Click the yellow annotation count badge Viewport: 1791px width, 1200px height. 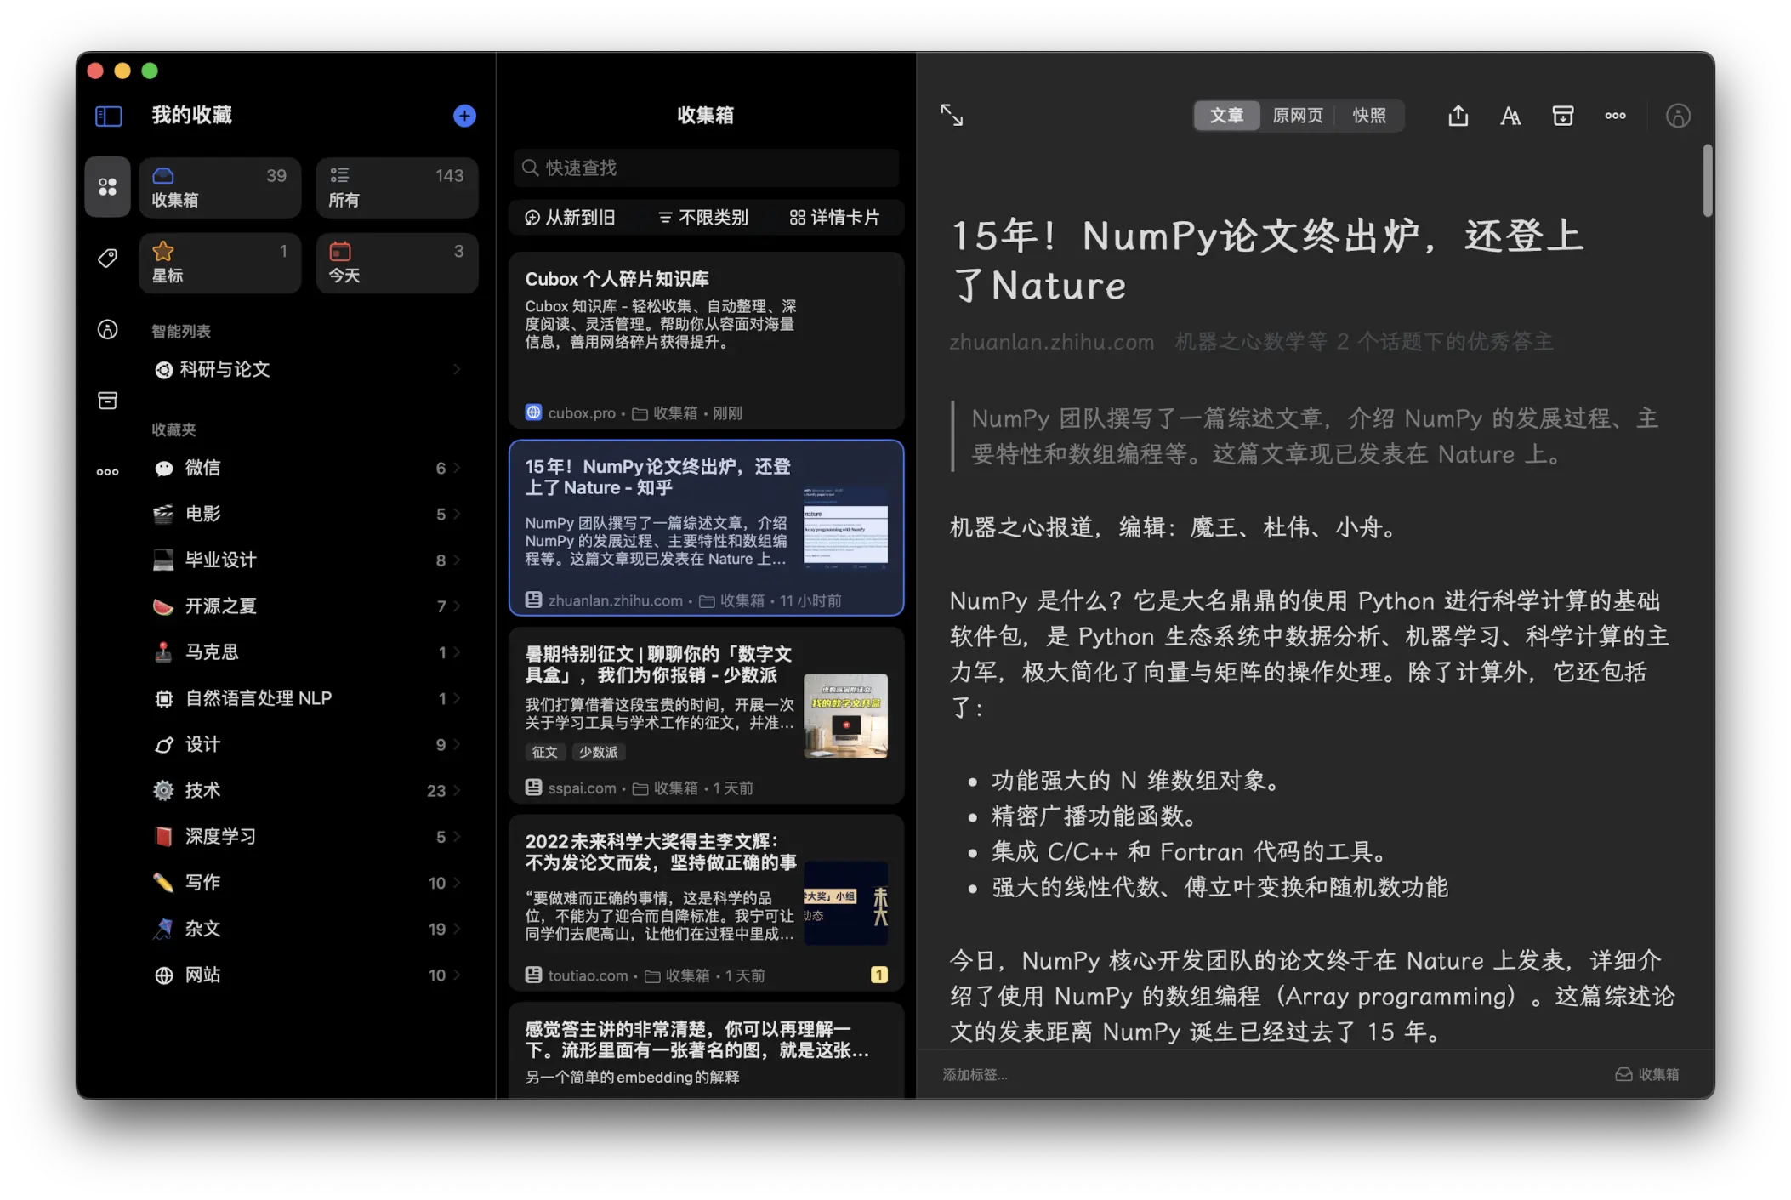click(x=878, y=975)
